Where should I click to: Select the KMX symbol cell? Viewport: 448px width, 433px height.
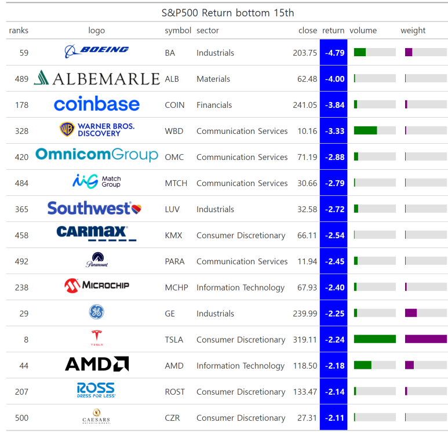click(173, 235)
